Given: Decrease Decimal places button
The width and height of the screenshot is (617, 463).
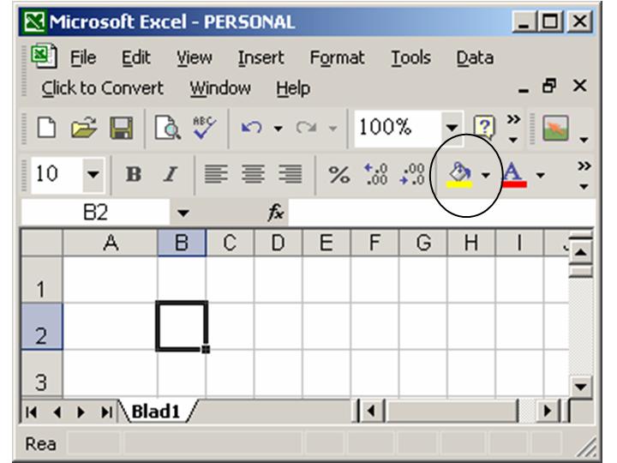Looking at the screenshot, I should [x=412, y=174].
